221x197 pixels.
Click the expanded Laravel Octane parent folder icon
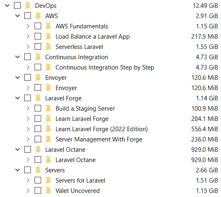coord(38,150)
